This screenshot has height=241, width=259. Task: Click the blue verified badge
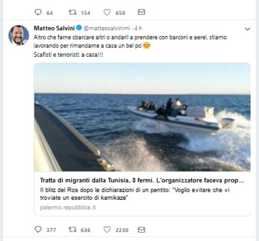pos(79,28)
